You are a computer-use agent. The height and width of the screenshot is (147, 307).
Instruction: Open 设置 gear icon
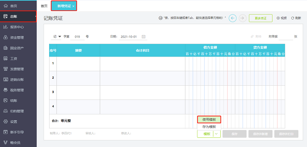[x=6, y=122]
